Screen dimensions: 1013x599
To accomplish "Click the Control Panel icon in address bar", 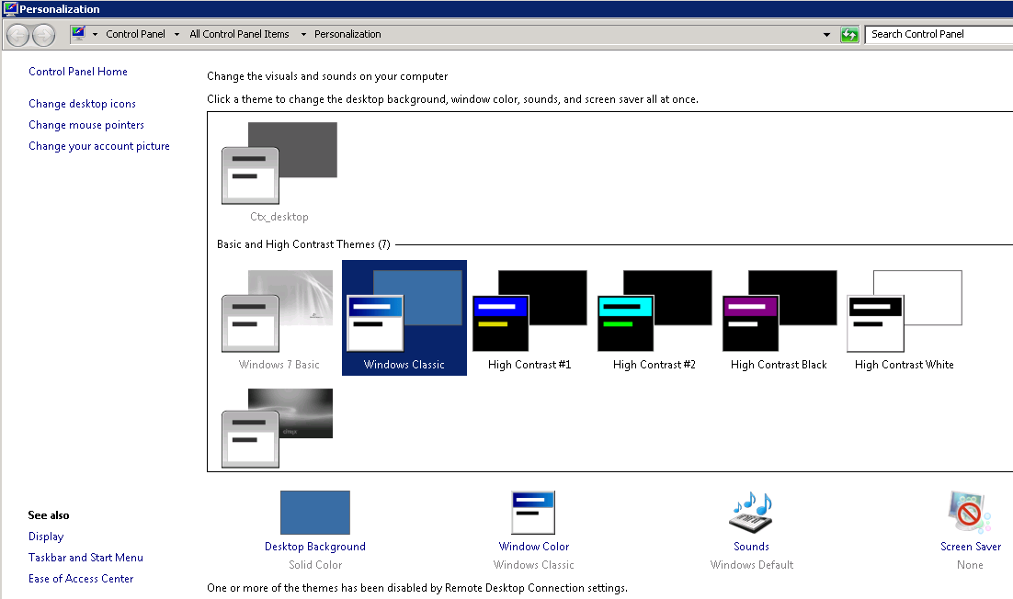I will click(79, 34).
